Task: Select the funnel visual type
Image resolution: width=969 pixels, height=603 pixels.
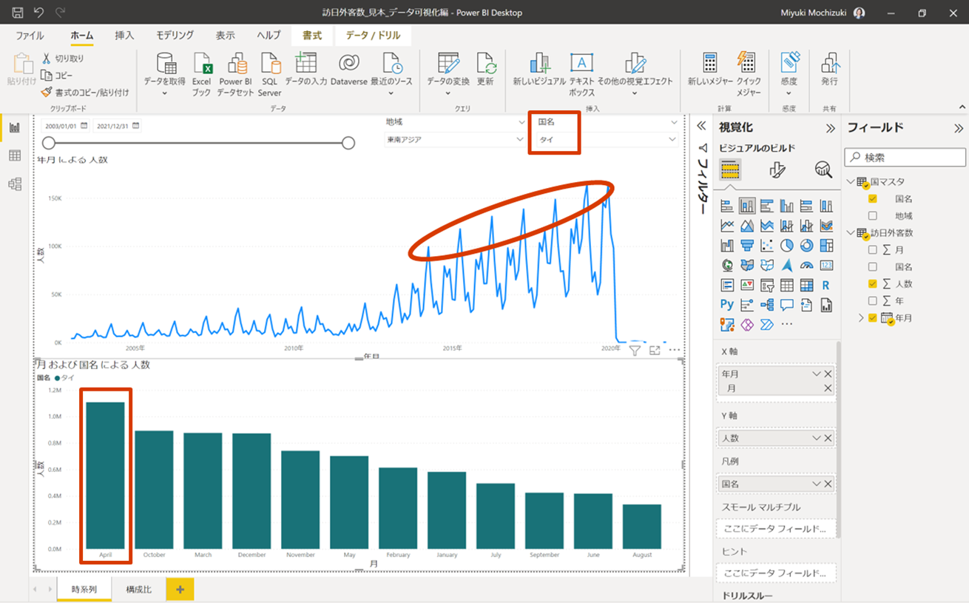Action: 747,245
